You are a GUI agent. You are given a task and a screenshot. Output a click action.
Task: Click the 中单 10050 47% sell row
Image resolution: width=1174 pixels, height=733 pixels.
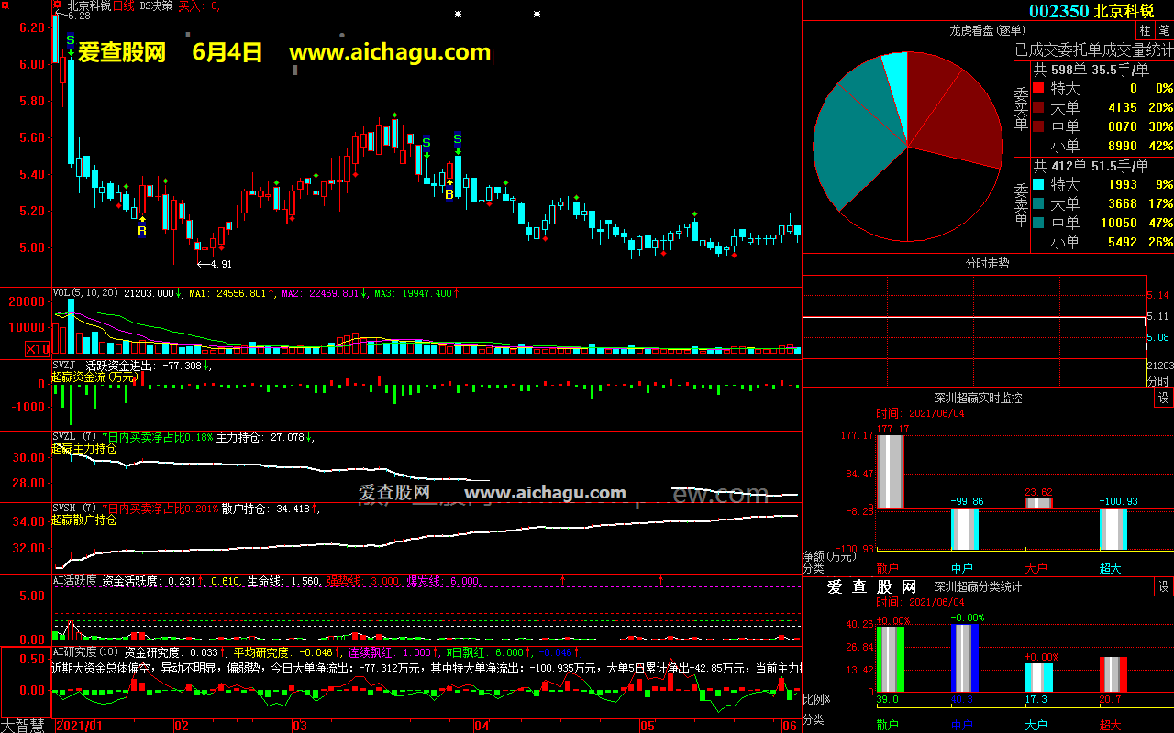pyautogui.click(x=1102, y=223)
